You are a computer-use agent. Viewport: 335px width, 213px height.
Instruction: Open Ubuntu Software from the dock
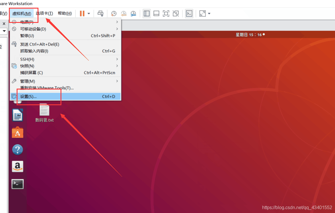tap(17, 132)
